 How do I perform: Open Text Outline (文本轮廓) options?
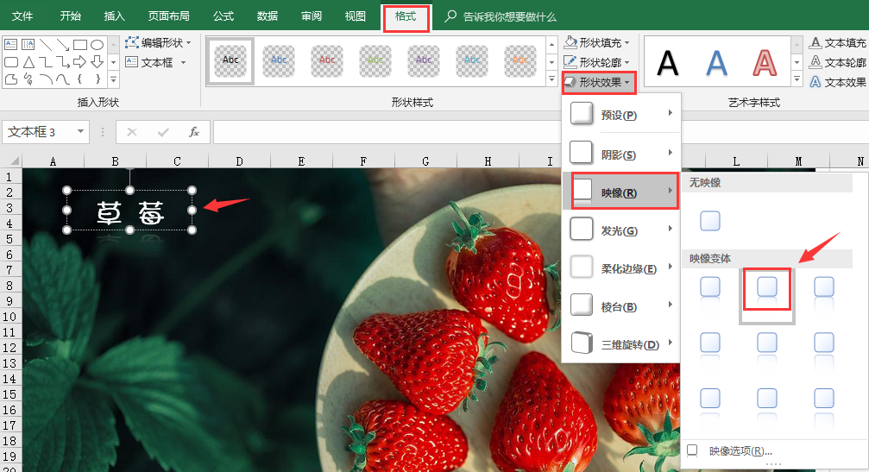838,62
